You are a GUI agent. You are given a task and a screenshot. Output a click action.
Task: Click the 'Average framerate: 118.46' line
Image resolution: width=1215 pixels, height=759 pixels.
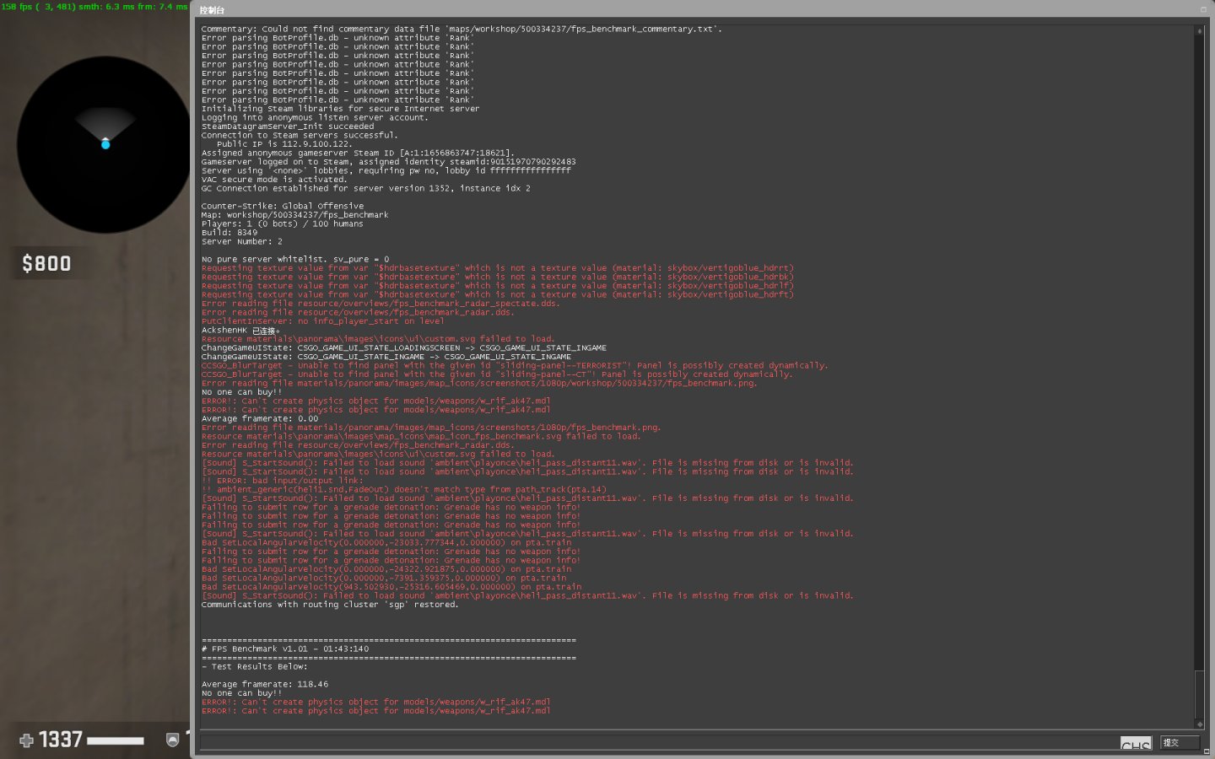[265, 684]
